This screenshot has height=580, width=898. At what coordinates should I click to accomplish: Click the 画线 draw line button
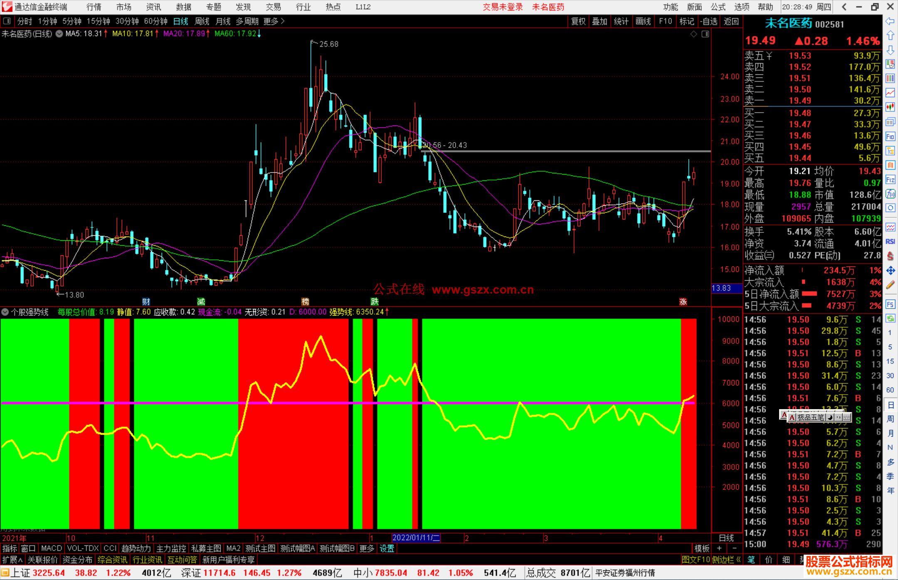(643, 21)
